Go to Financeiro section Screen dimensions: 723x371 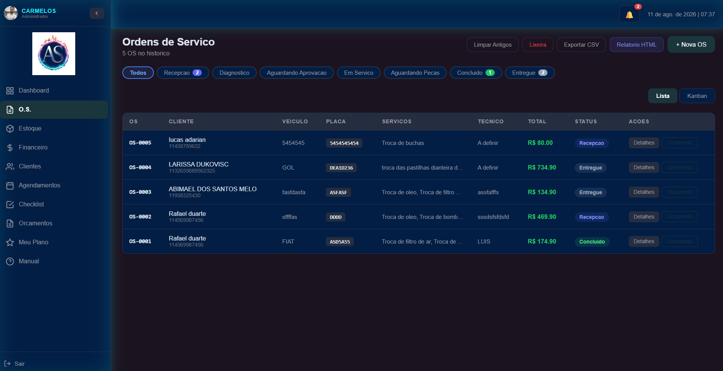pos(54,148)
